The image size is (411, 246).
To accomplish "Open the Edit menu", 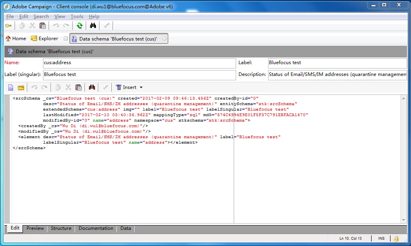I will tap(24, 17).
